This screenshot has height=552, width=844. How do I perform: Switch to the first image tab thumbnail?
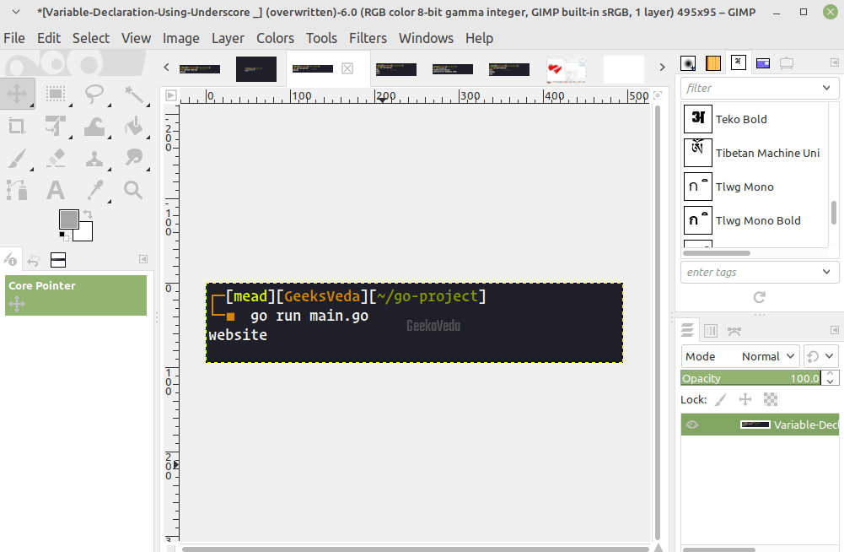[200, 69]
